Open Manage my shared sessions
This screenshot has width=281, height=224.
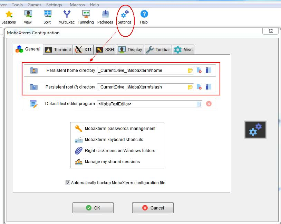coord(112,162)
